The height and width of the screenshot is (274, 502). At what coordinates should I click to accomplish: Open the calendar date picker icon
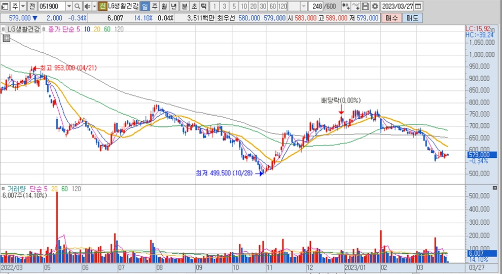pyautogui.click(x=418, y=6)
